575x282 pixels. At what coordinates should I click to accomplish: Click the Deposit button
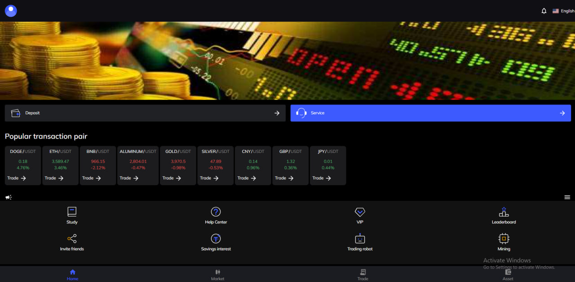coord(145,113)
